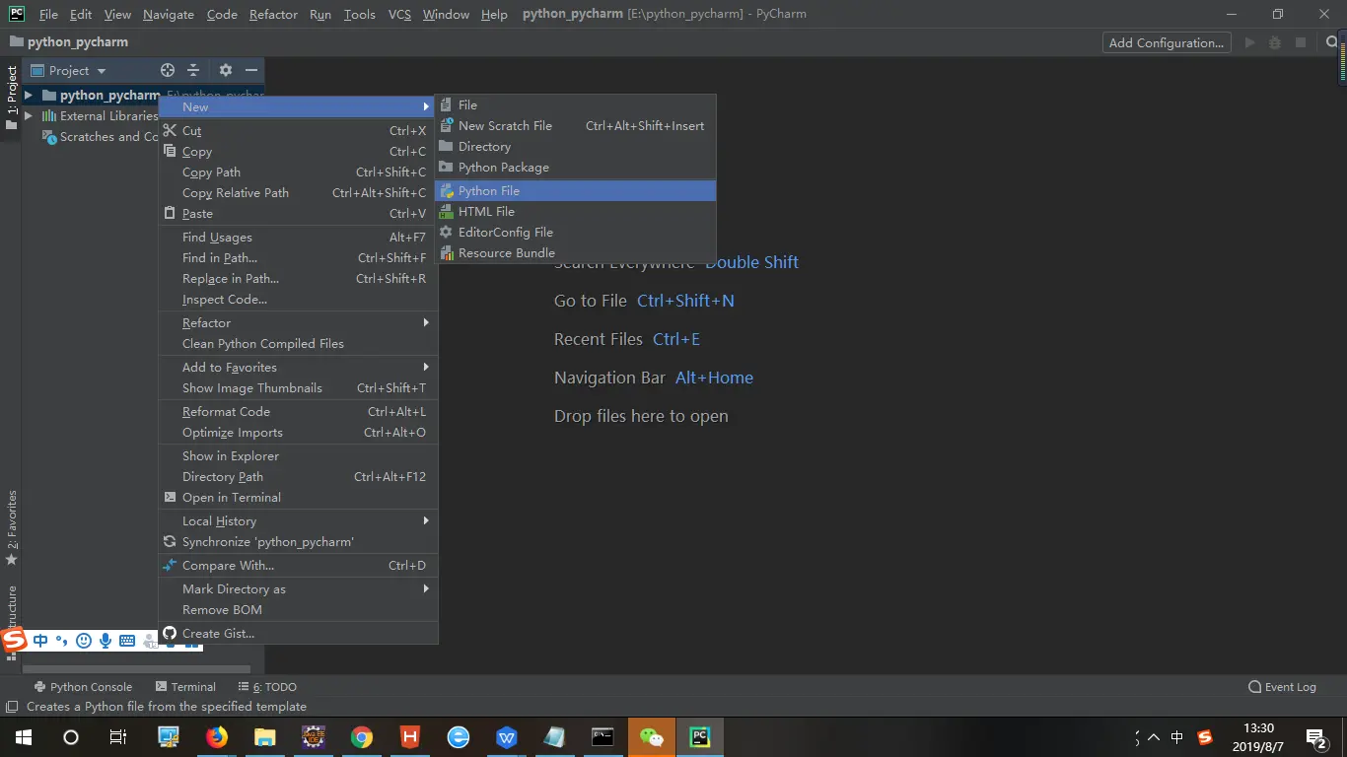Show hidden system tray icons

click(x=1153, y=737)
